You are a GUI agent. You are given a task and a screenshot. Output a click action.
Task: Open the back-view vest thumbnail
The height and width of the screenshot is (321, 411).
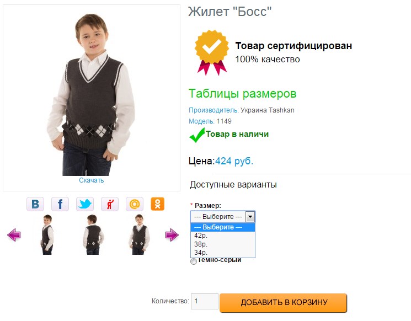93,234
